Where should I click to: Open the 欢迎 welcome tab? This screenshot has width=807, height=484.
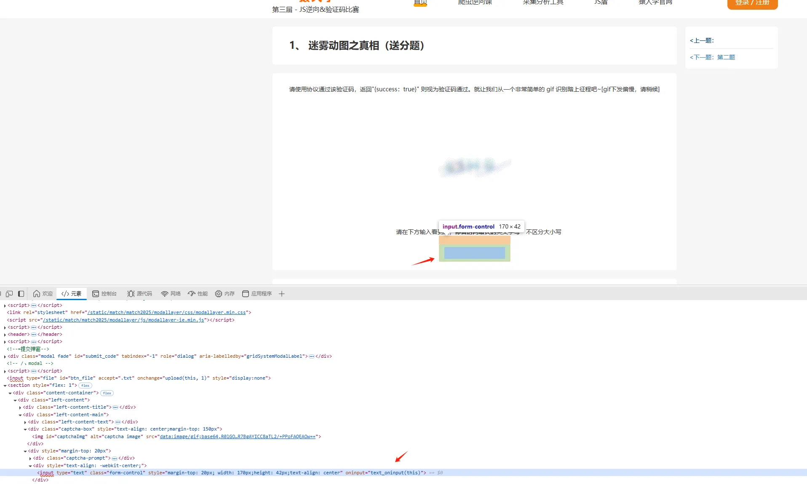coord(43,294)
